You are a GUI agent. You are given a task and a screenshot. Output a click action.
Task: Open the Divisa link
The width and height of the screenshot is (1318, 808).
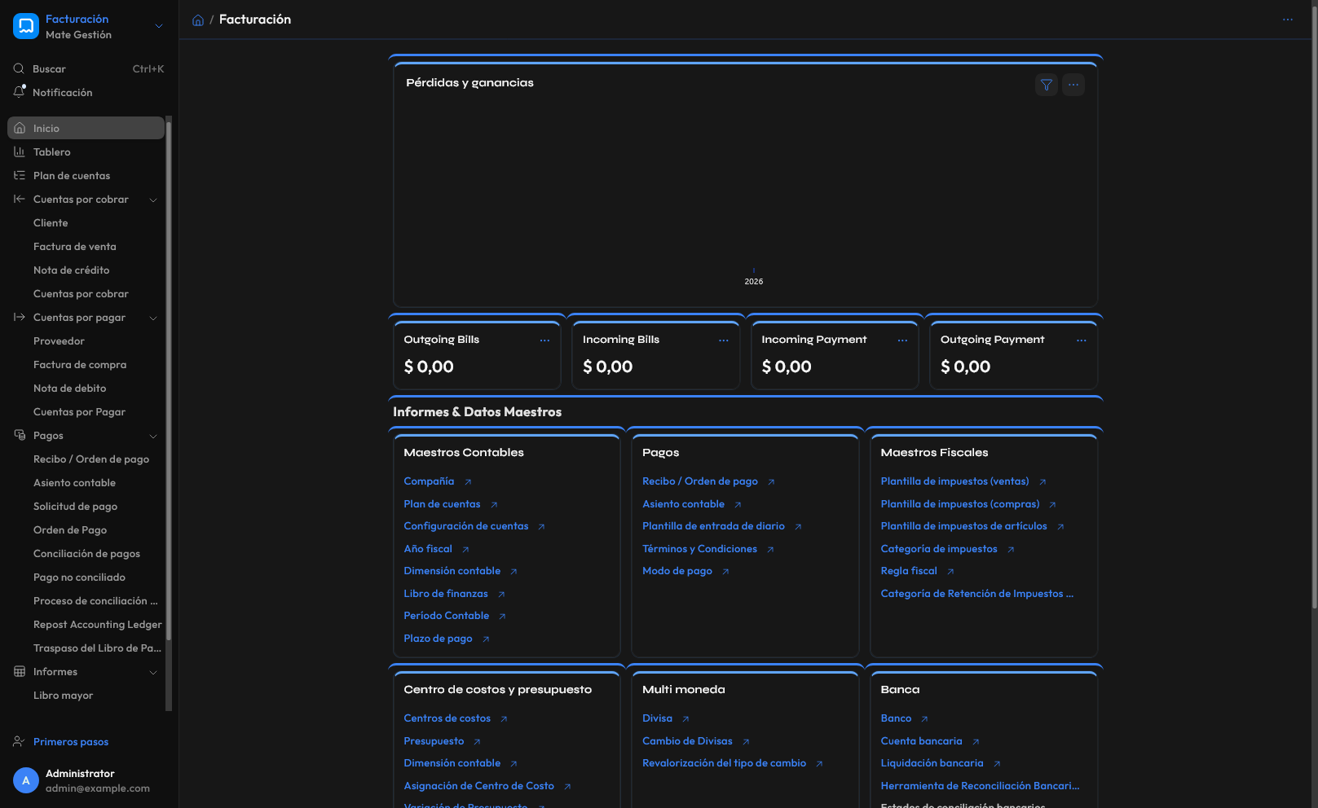[657, 718]
